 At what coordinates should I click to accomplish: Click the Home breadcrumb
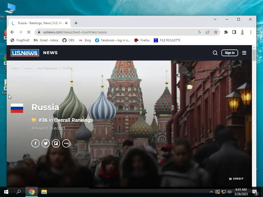click(x=15, y=67)
